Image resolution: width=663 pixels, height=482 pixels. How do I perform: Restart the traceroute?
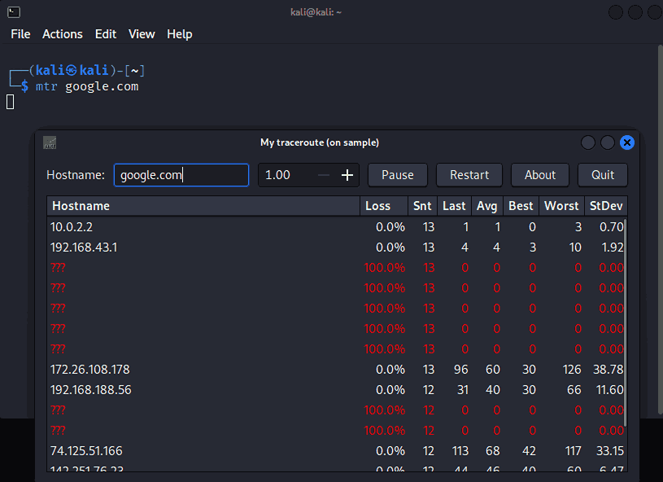(469, 175)
